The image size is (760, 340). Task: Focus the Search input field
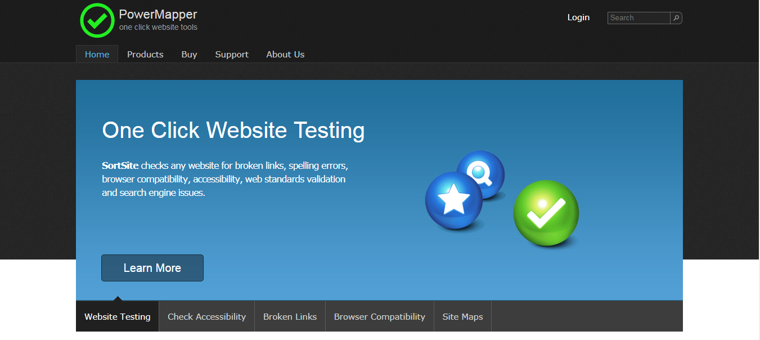pyautogui.click(x=639, y=18)
